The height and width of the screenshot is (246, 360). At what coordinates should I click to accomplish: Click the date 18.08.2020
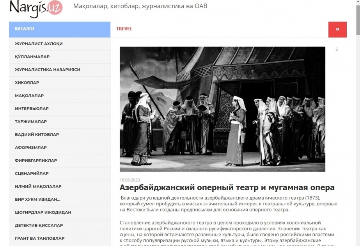click(130, 180)
